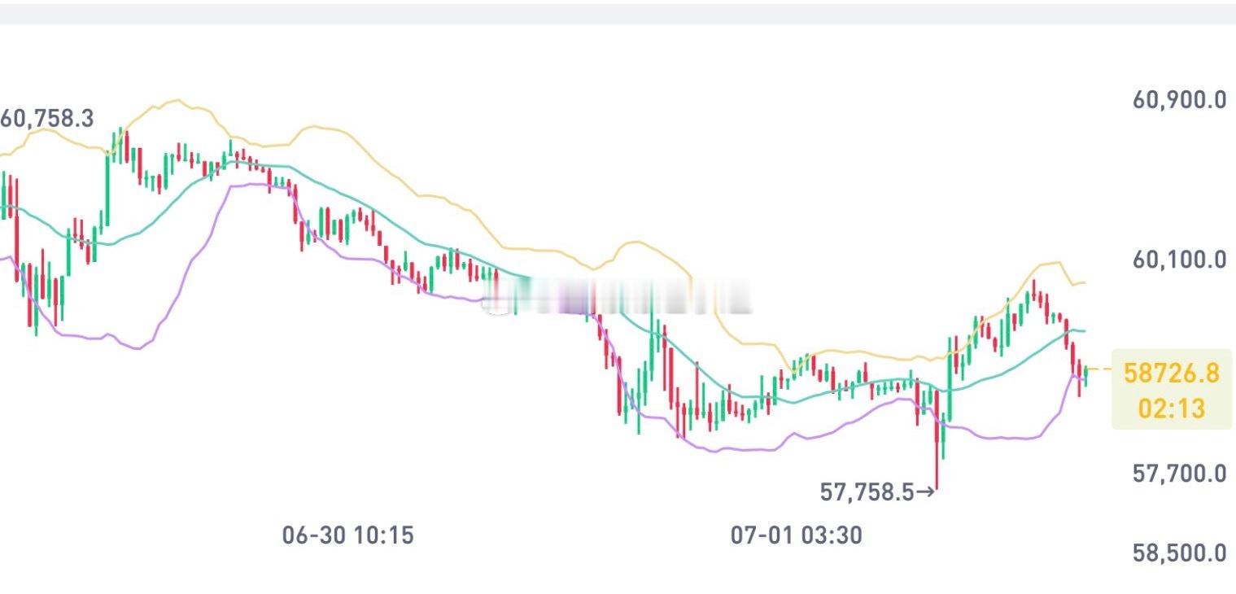
Task: Select the yellow upper Bollinger band at its right end
Action: 1078,283
